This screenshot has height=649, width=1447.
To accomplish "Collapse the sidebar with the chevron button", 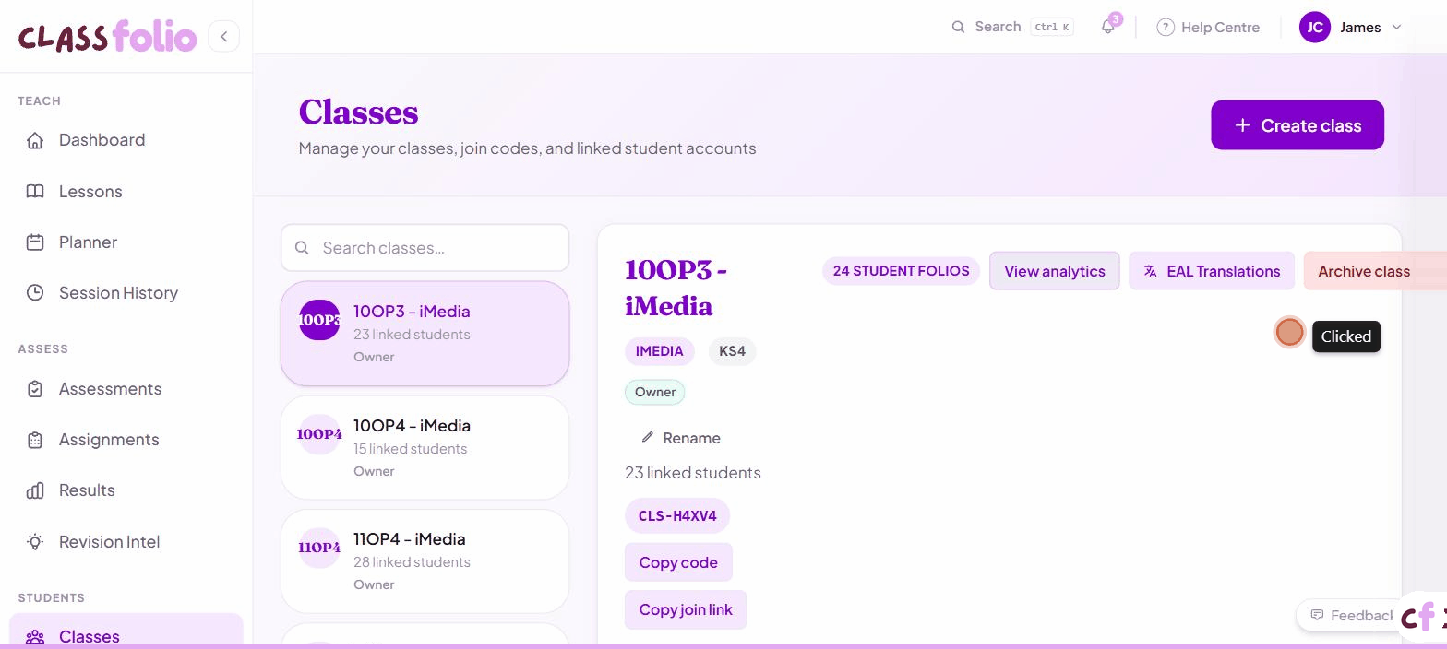I will click(x=223, y=37).
